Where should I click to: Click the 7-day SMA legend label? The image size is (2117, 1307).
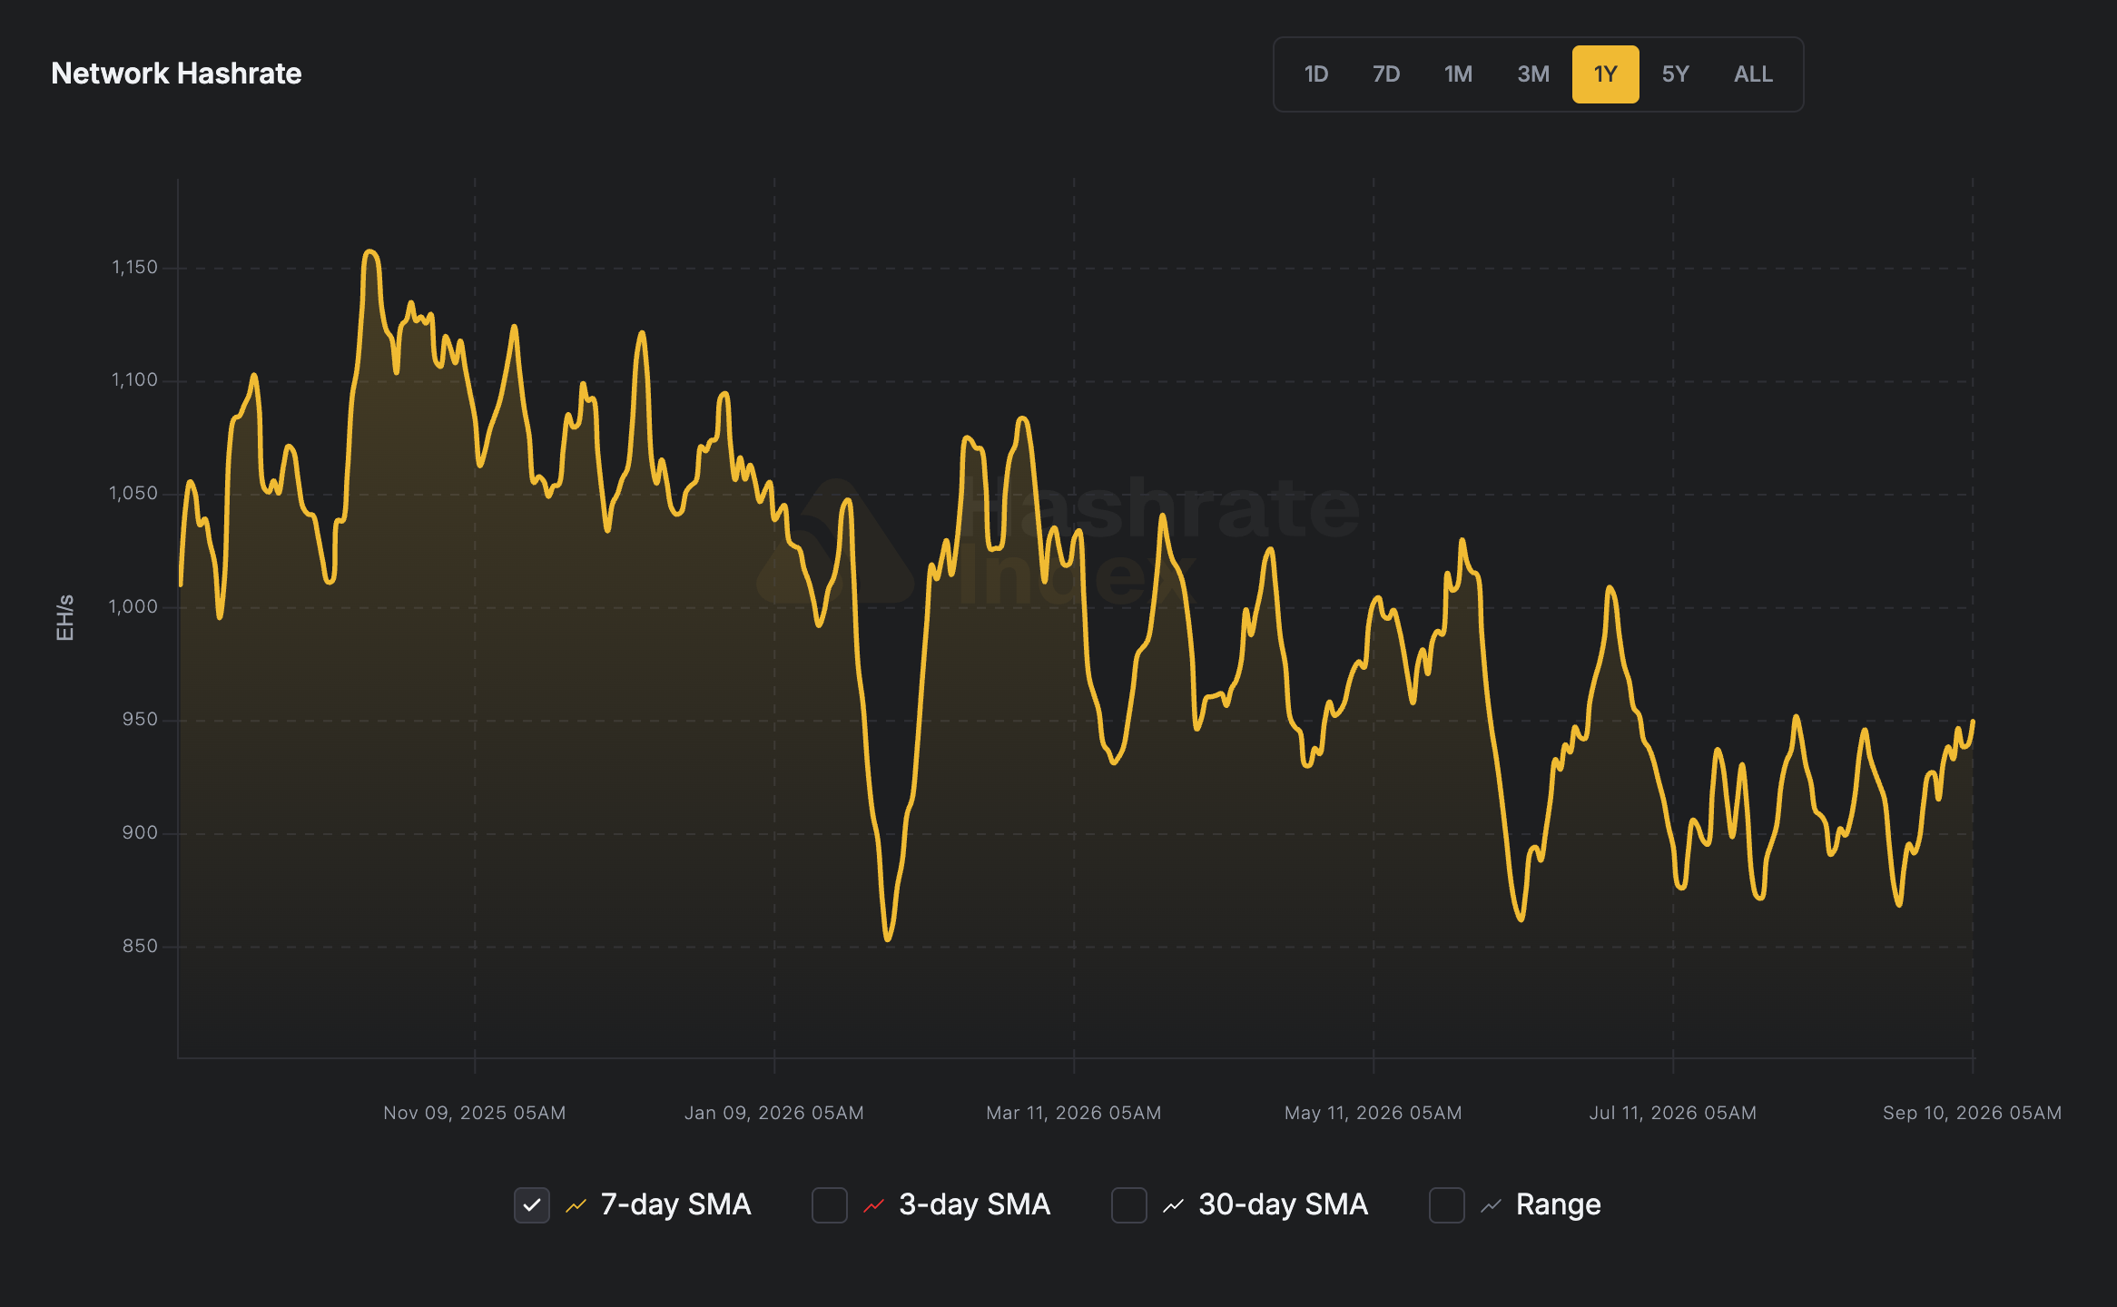pos(676,1204)
